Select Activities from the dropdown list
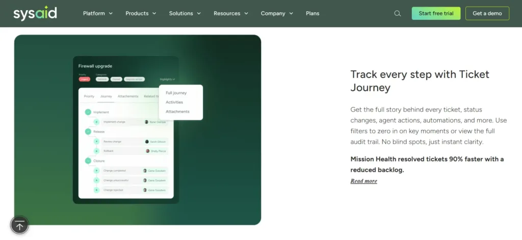Viewport: 522px width, 240px height. tap(174, 102)
